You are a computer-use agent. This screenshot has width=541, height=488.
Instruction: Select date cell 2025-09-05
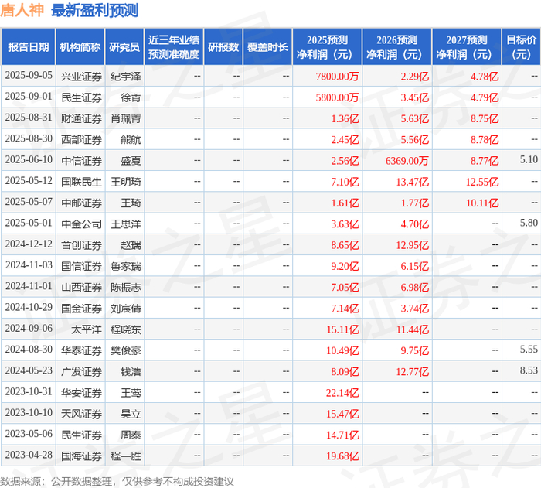tap(29, 75)
